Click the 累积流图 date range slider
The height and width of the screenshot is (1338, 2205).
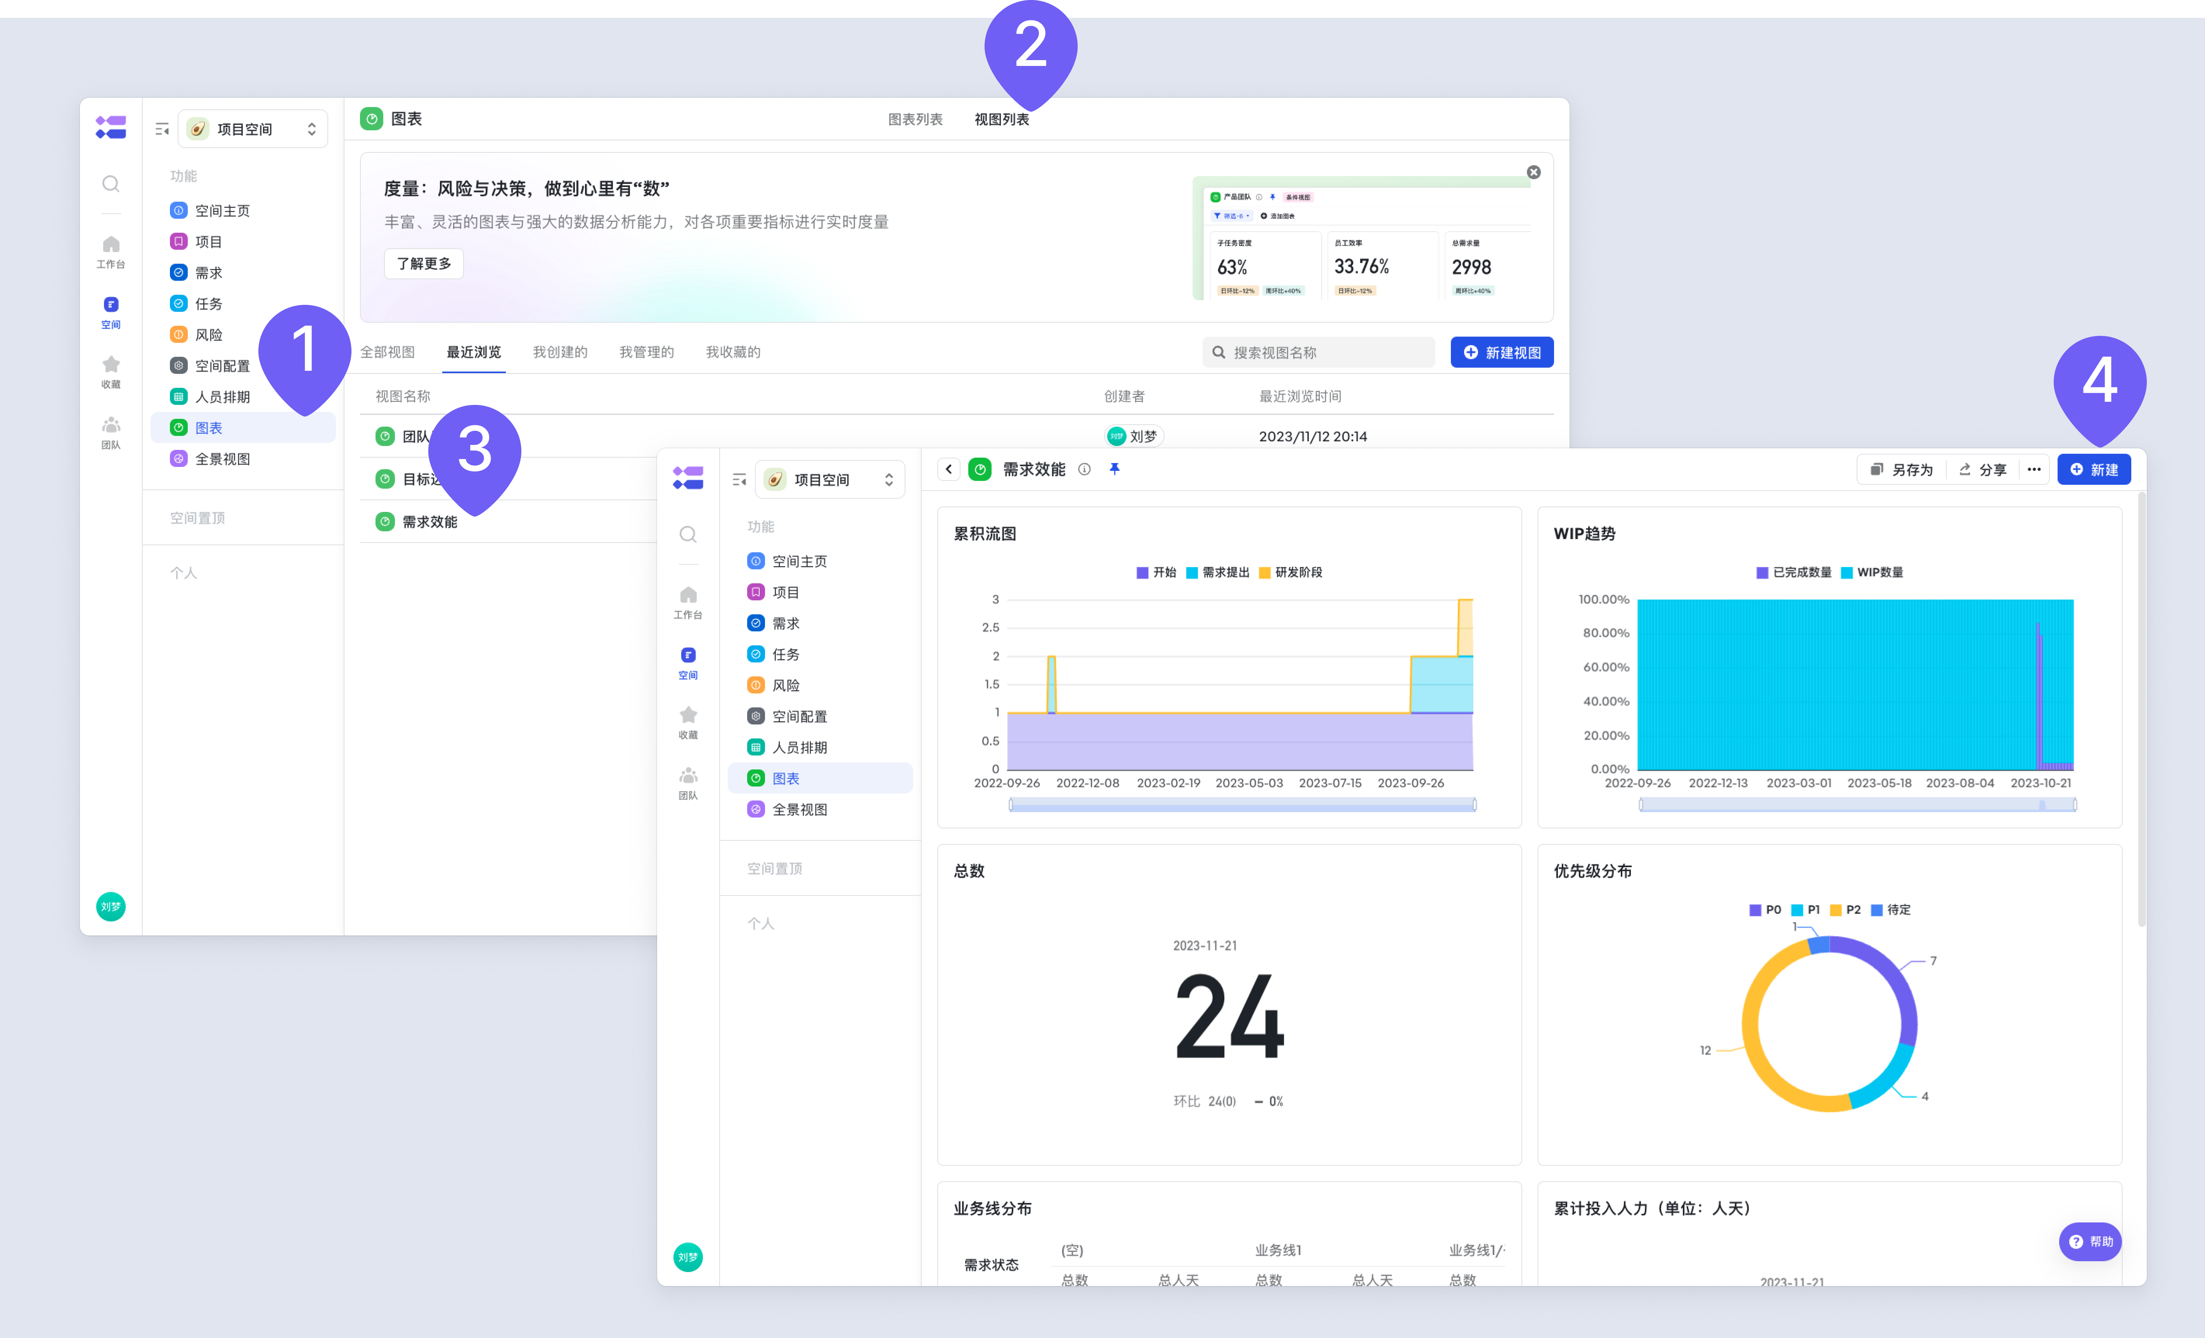1242,805
